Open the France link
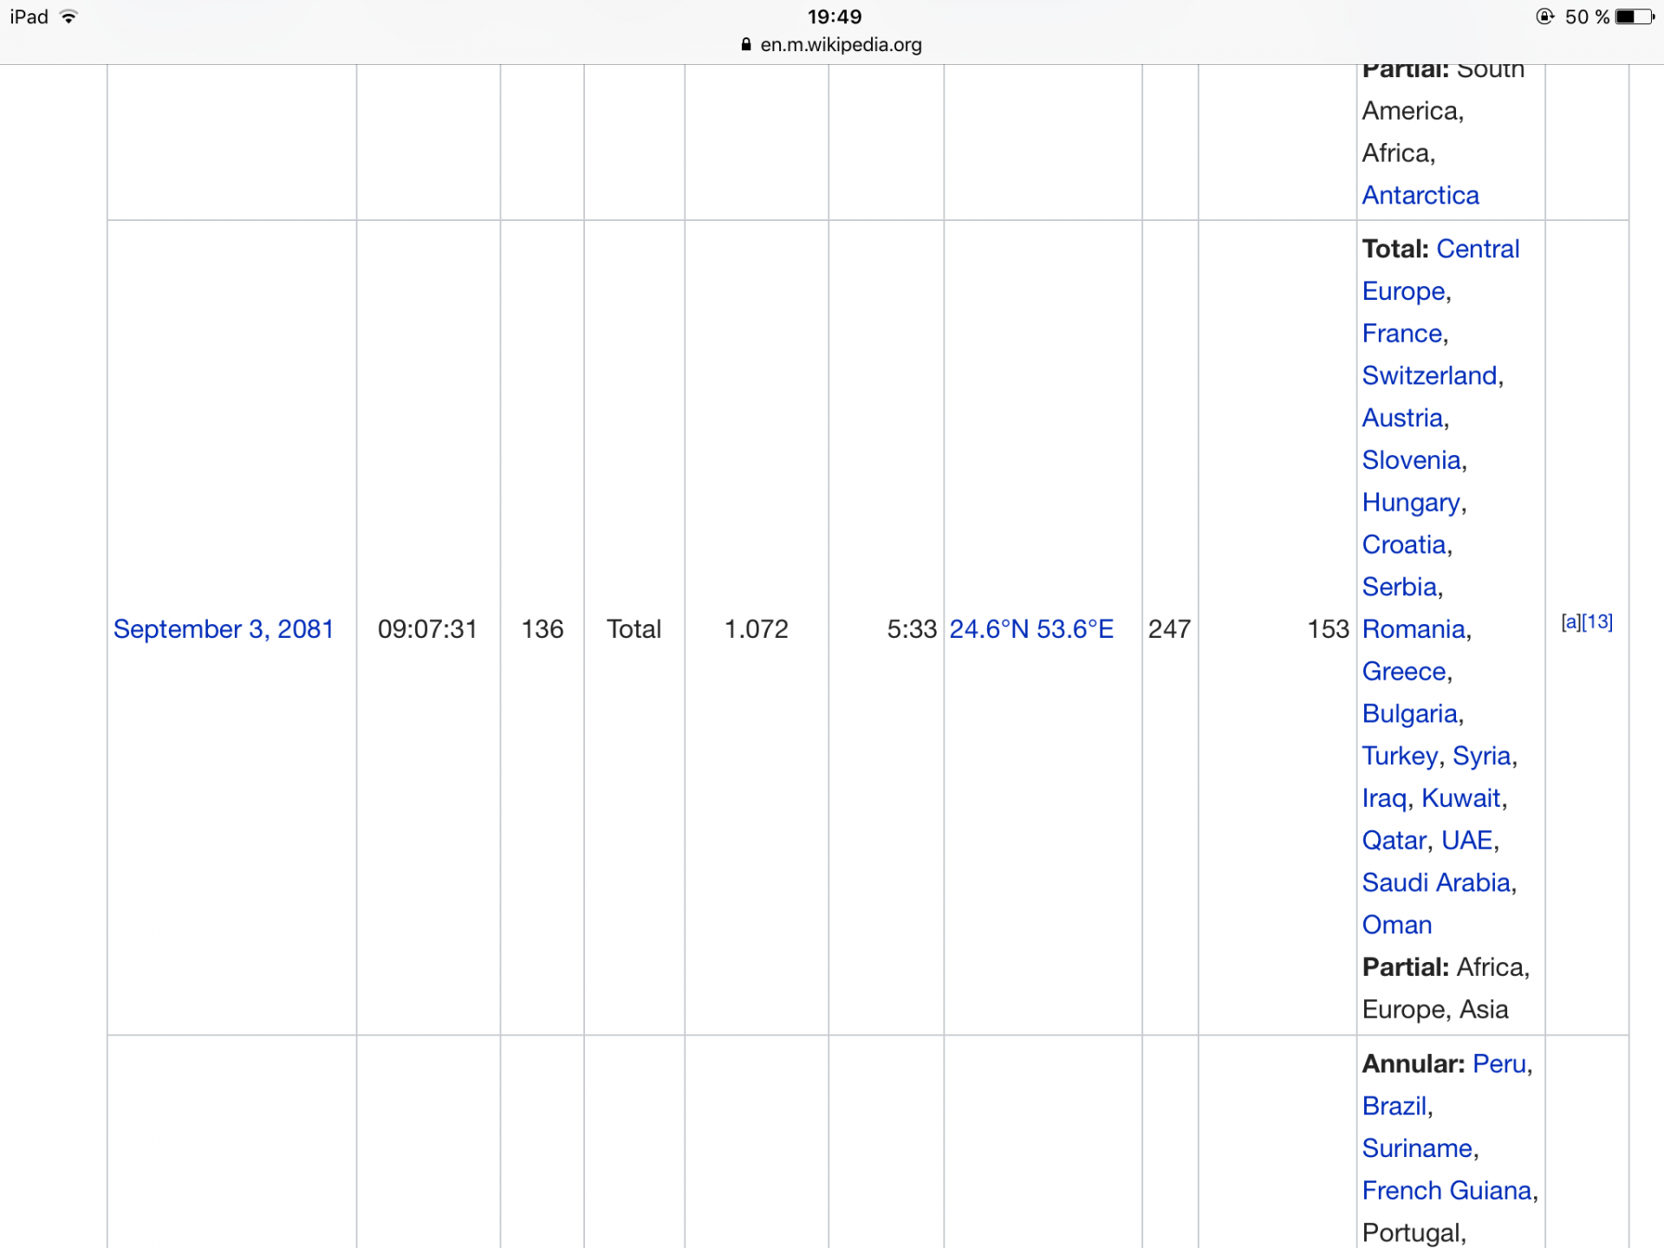The image size is (1664, 1248). (1402, 333)
